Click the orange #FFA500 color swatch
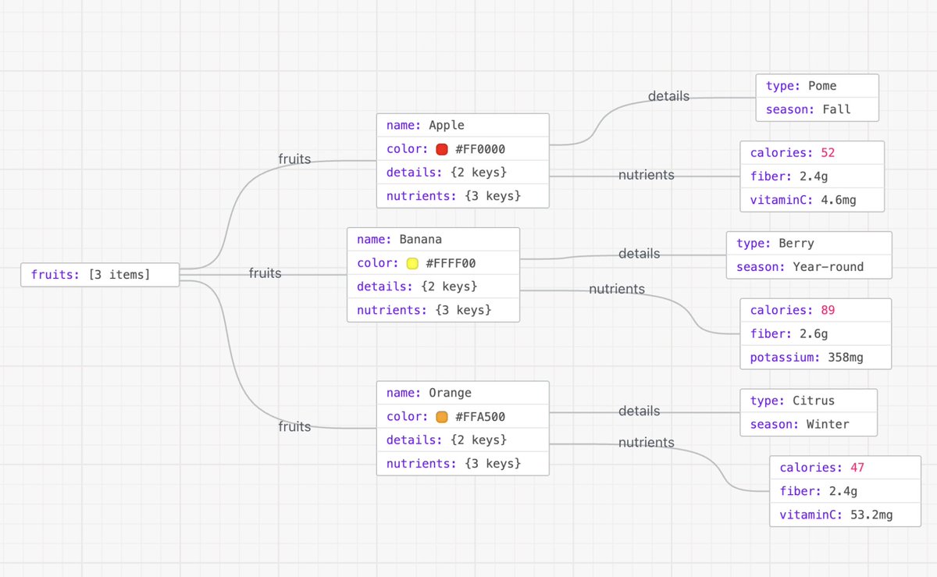937x577 pixels. pyautogui.click(x=441, y=417)
